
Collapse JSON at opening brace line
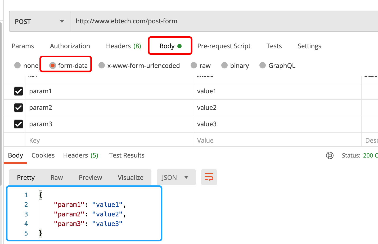click(40, 195)
